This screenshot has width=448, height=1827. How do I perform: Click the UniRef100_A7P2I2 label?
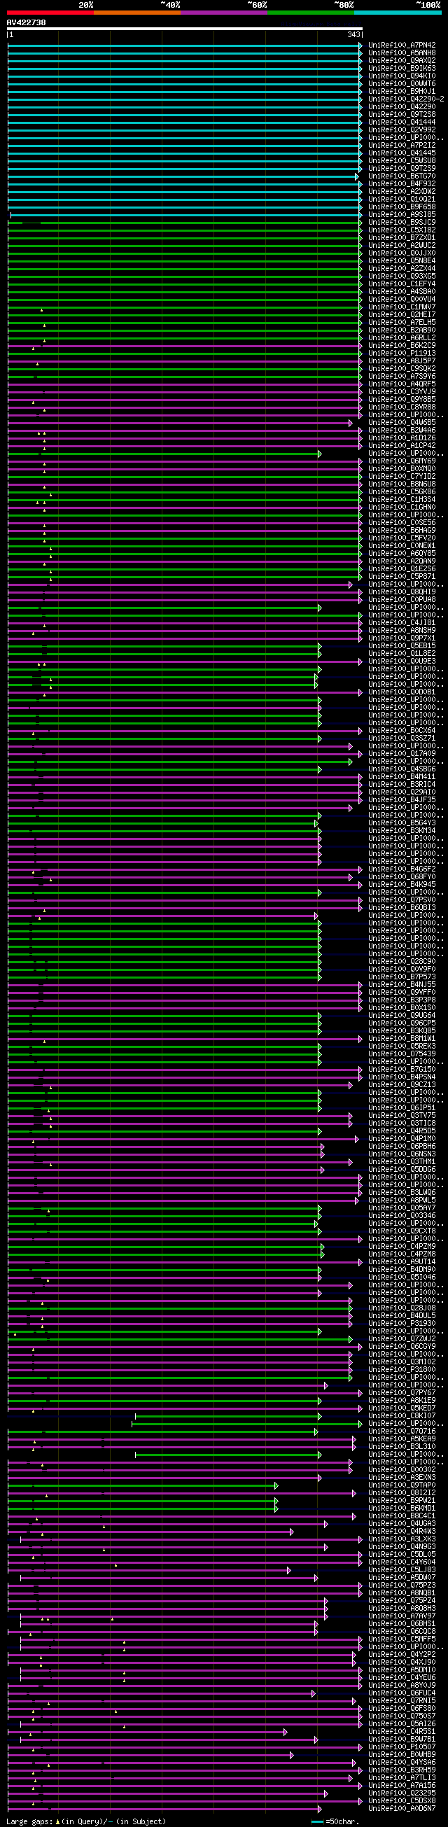402,146
